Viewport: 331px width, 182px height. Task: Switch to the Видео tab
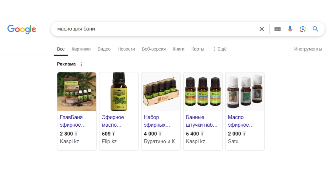(104, 49)
